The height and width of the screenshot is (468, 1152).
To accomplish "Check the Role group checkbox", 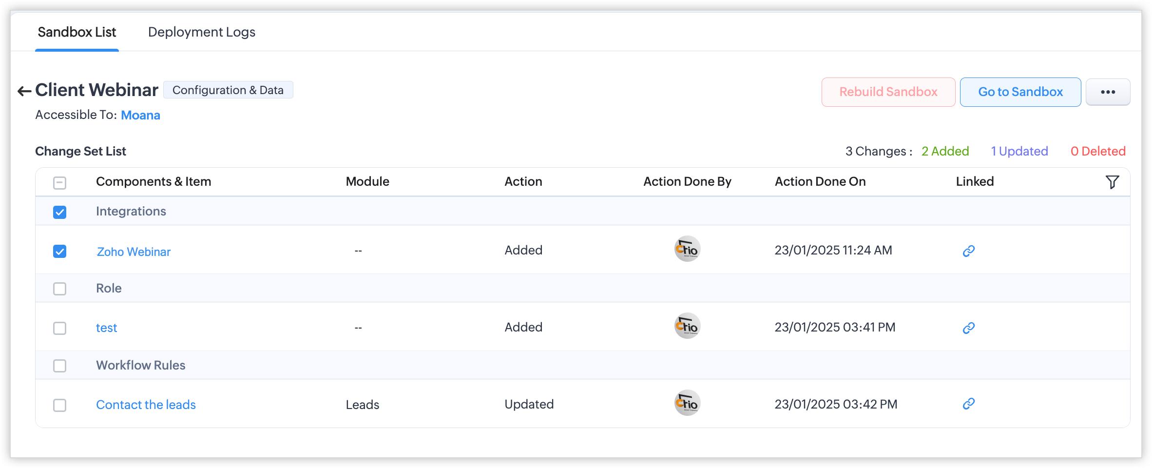I will pos(60,289).
